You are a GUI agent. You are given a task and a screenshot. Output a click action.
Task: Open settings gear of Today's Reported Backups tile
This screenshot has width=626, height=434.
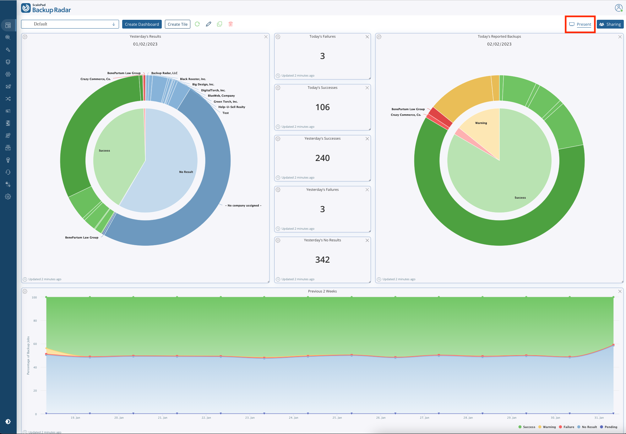[379, 37]
